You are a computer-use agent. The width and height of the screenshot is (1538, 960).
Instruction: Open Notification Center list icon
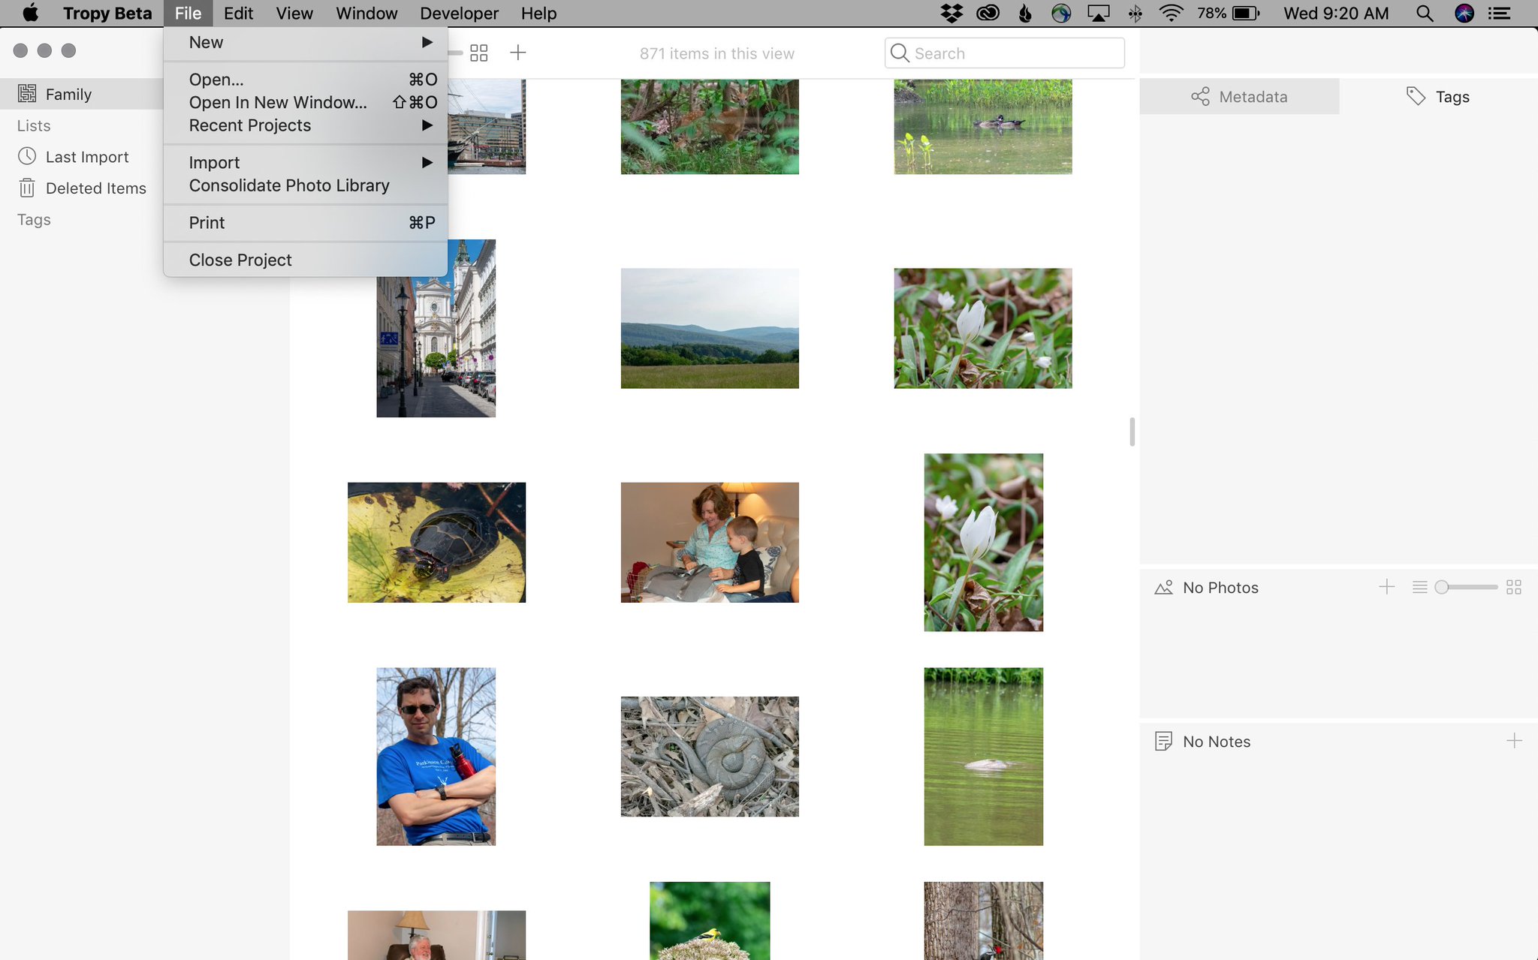[1500, 13]
